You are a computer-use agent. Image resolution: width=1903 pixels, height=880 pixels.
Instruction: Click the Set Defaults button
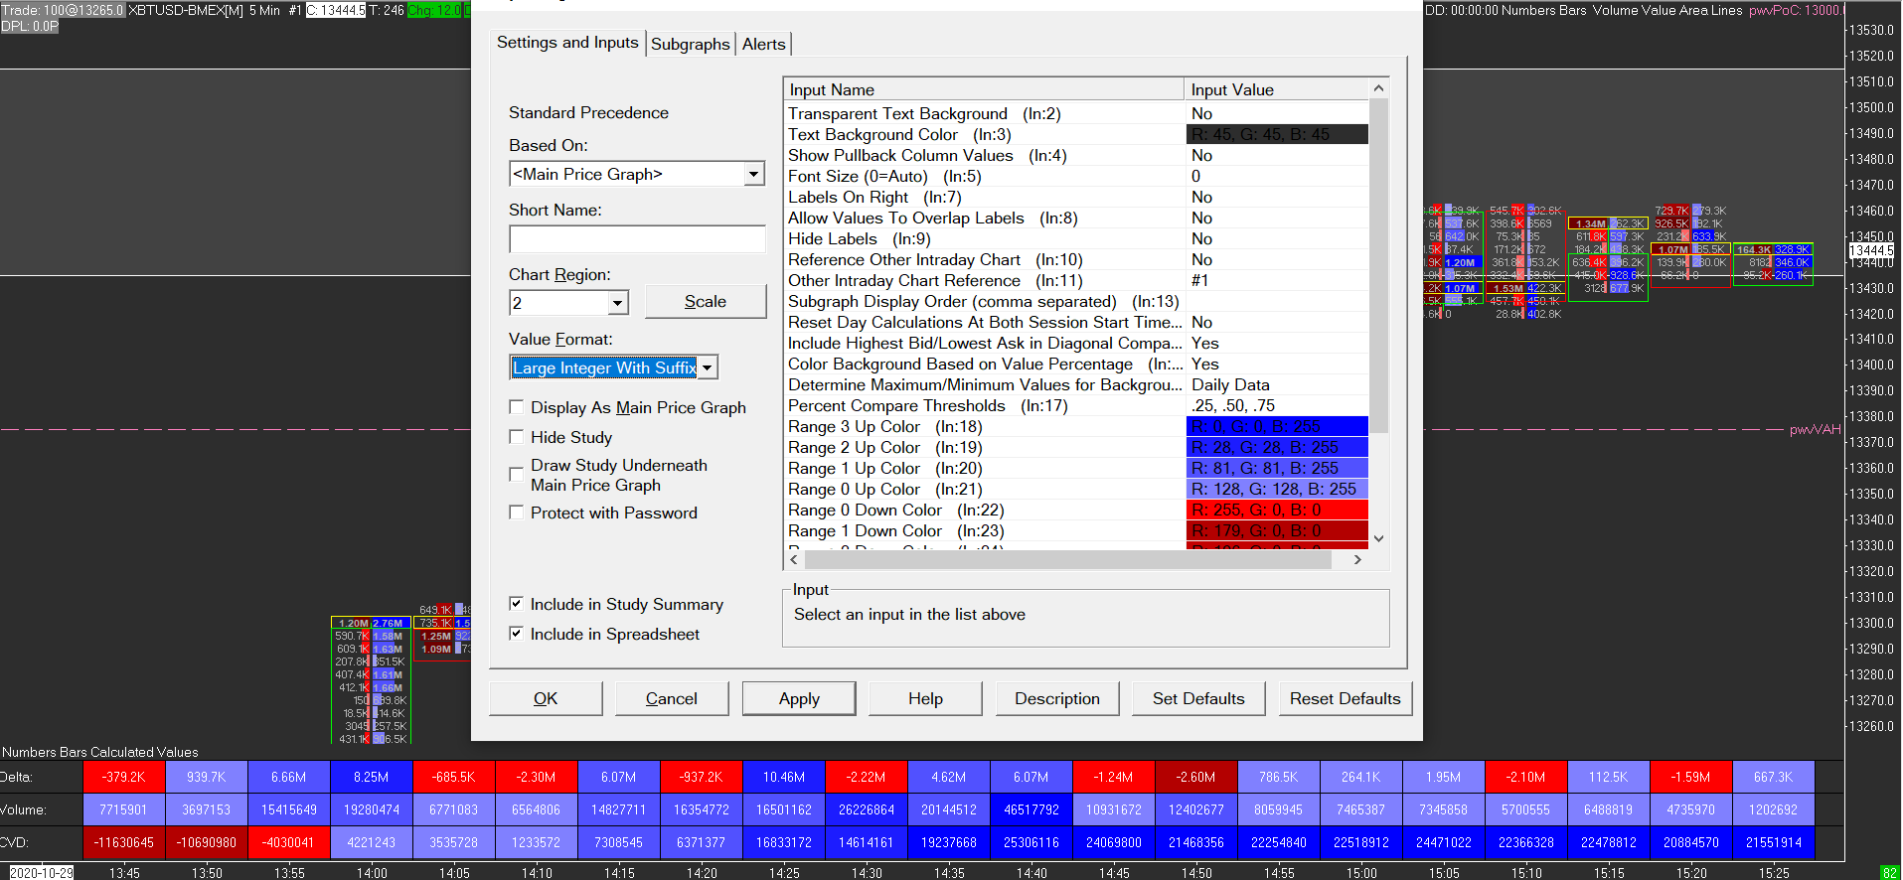(1197, 698)
